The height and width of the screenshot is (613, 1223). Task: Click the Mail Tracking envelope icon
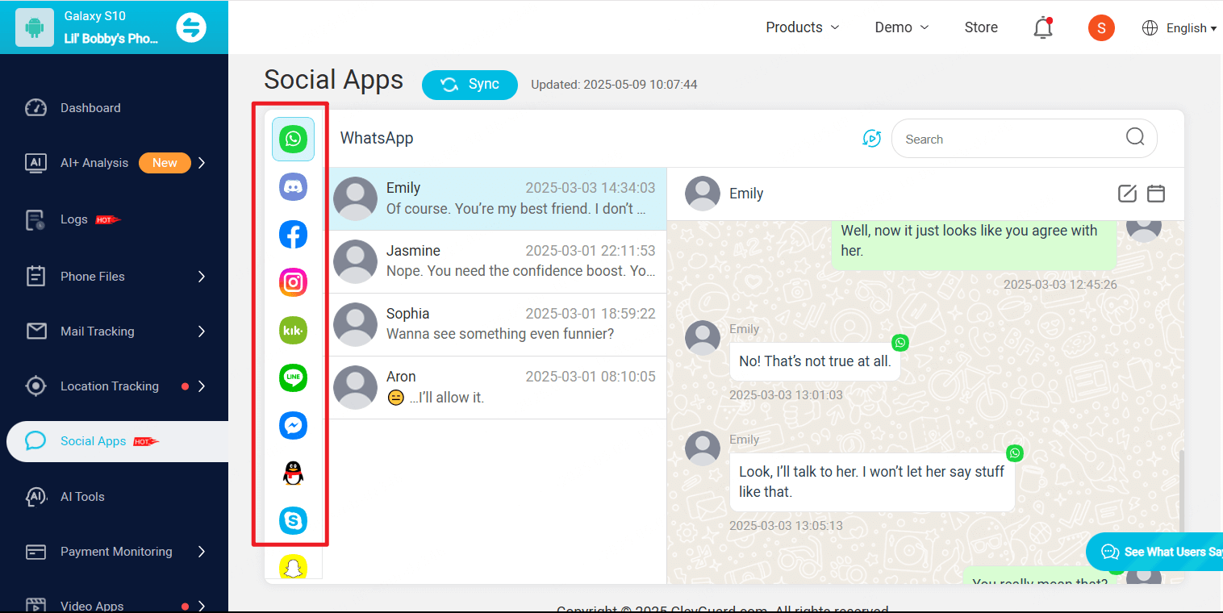click(35, 331)
